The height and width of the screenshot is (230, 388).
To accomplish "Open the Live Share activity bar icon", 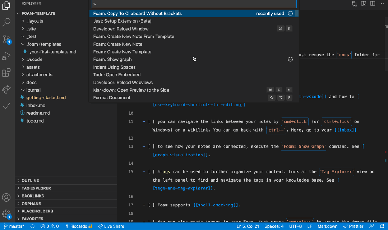I will click(6, 89).
